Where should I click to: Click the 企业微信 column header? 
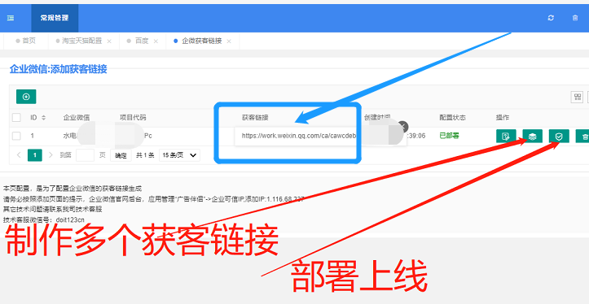click(x=77, y=118)
